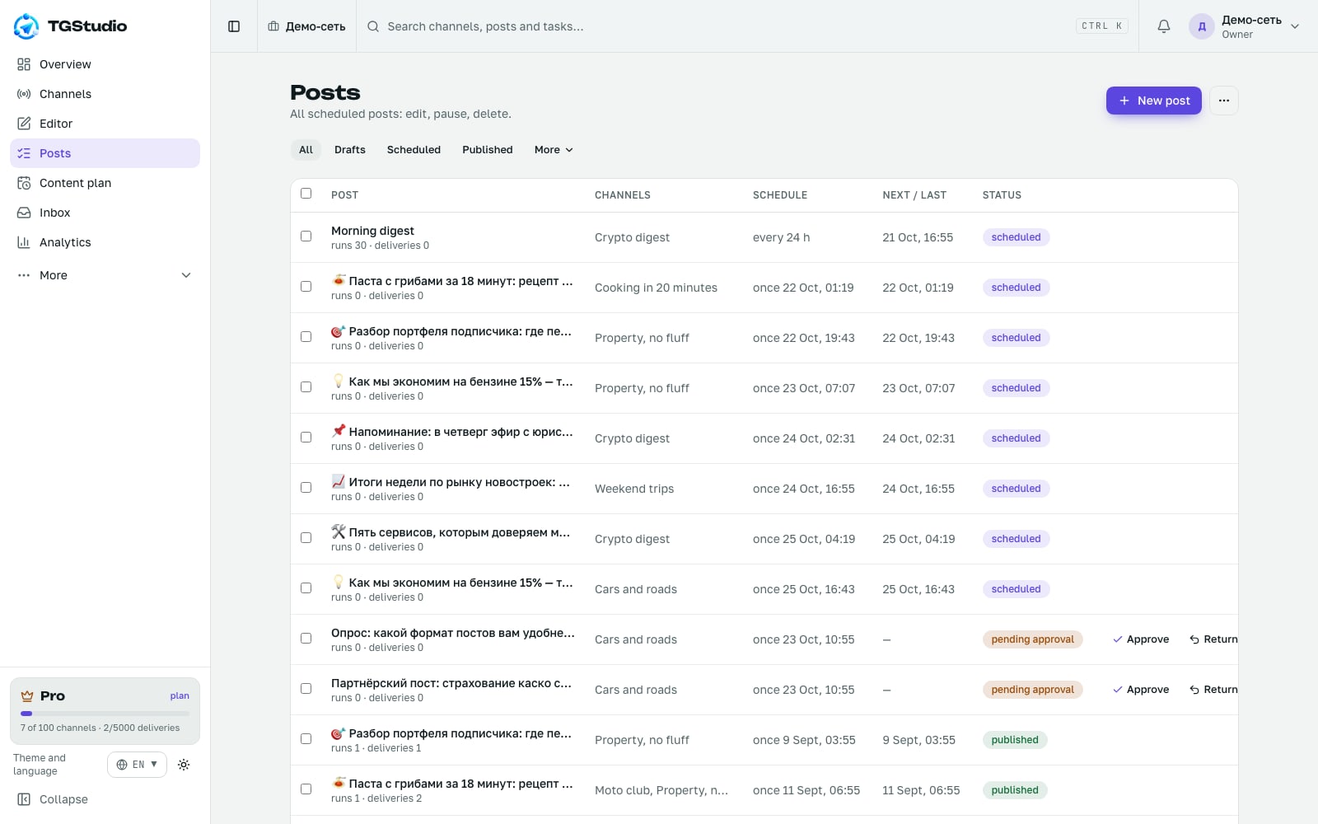Click the Демо-сеть workspace icon in top bar
The width and height of the screenshot is (1318, 824).
tap(273, 26)
